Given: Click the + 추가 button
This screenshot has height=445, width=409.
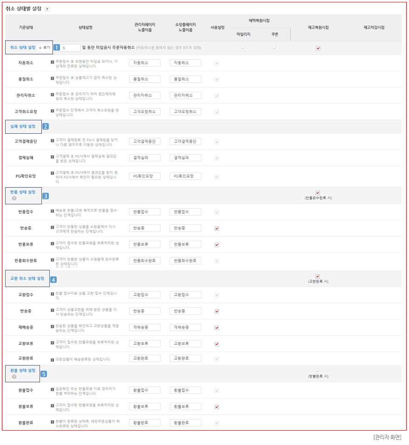Looking at the screenshot, I should coord(45,48).
